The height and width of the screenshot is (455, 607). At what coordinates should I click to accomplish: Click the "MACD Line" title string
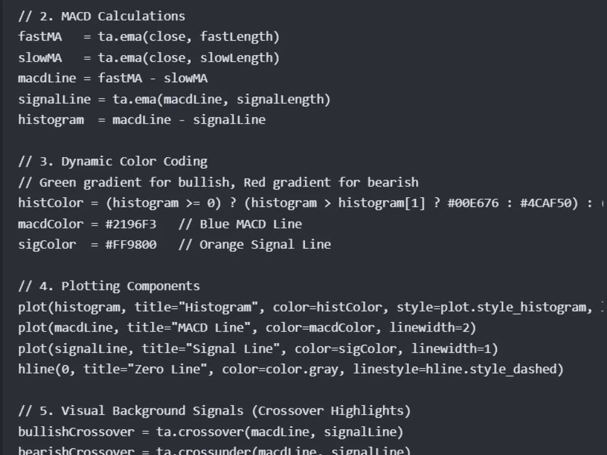tap(214, 328)
